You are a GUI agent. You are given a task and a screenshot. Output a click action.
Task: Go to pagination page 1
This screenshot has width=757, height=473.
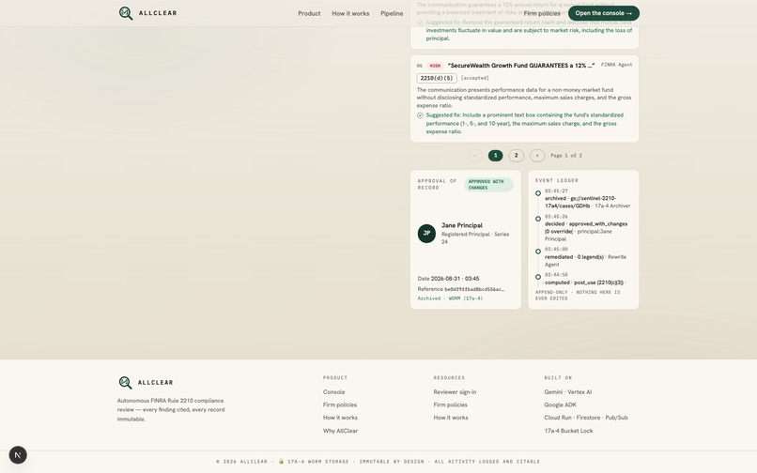point(495,156)
